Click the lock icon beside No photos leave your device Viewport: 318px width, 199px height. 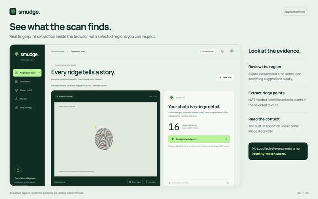tap(169, 183)
